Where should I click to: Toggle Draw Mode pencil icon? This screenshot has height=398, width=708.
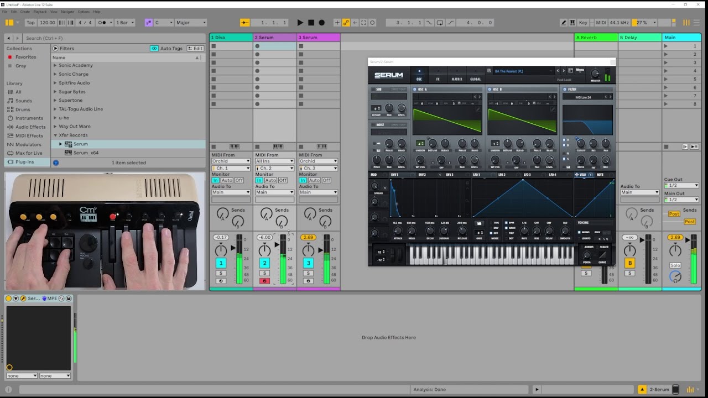564,23
